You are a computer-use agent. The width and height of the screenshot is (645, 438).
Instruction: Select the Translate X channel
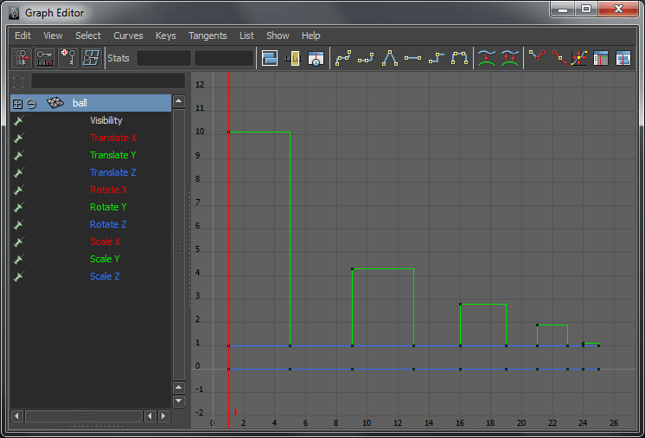coord(113,138)
